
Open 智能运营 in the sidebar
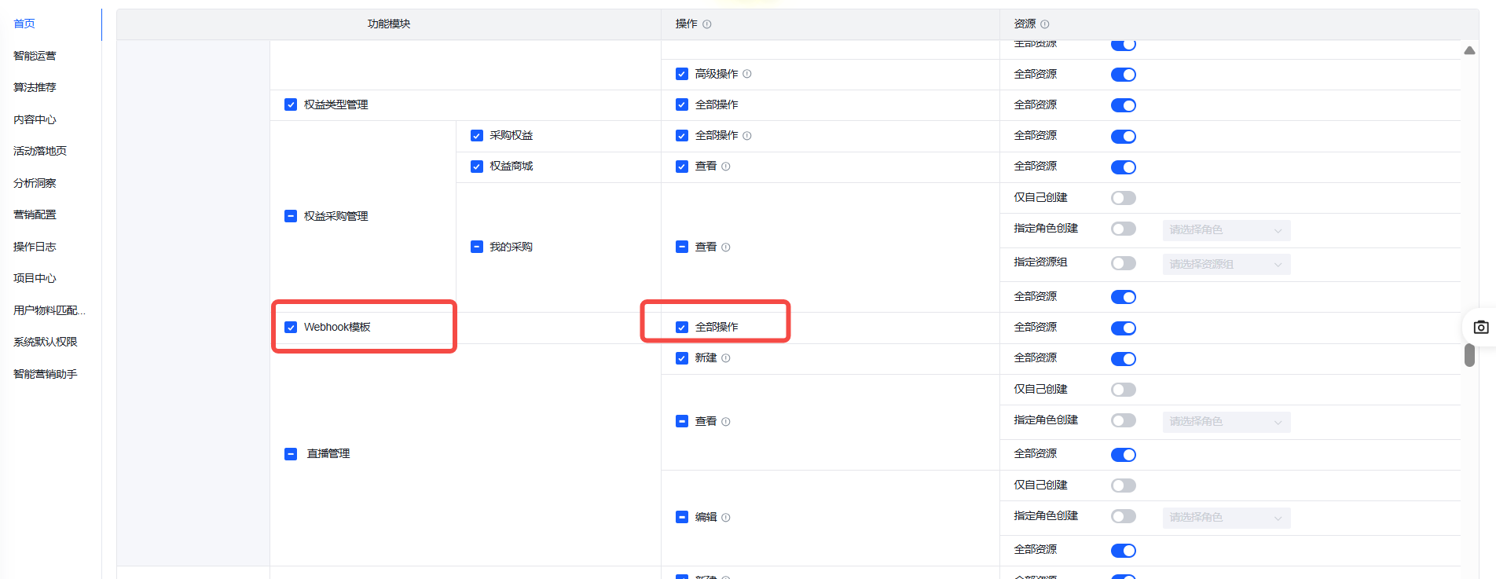(35, 56)
